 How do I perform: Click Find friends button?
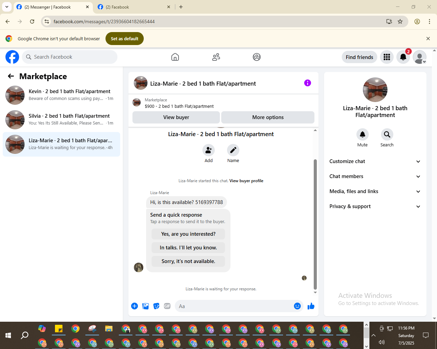coord(360,57)
